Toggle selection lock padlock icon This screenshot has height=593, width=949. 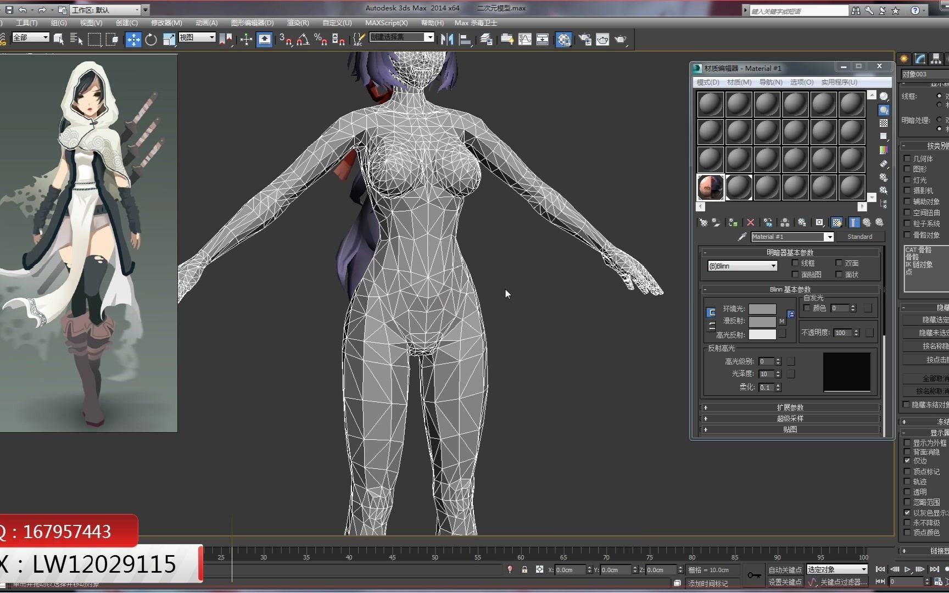(x=524, y=570)
